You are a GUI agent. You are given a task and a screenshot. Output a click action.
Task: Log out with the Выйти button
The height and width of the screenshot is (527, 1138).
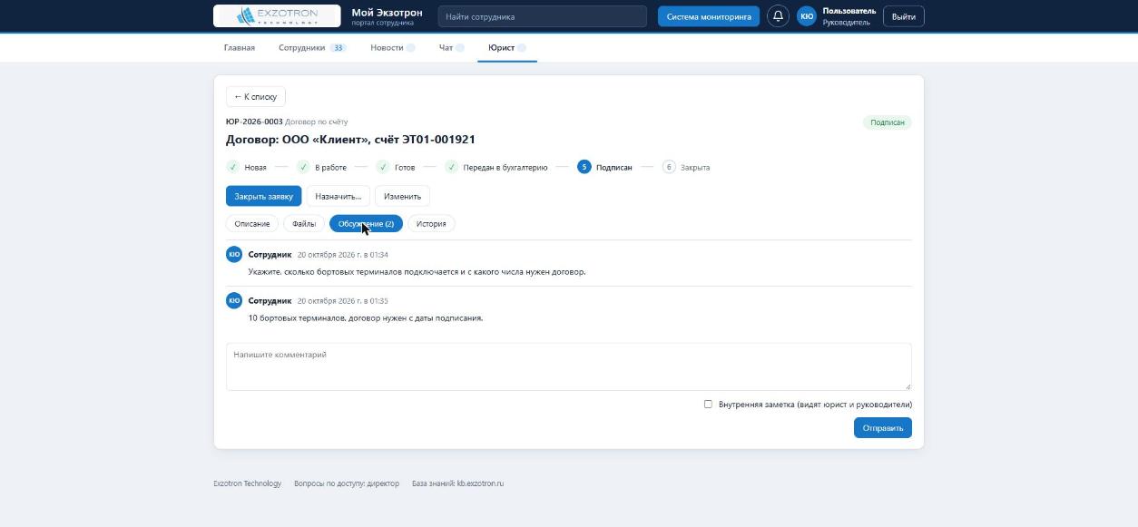(x=904, y=16)
